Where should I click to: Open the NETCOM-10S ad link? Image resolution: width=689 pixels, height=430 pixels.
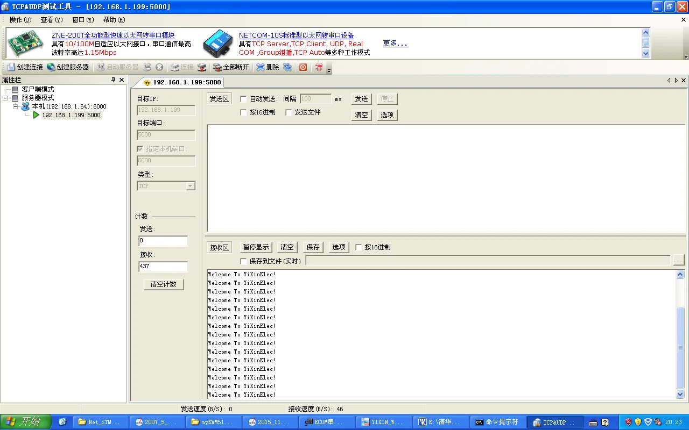click(x=297, y=35)
